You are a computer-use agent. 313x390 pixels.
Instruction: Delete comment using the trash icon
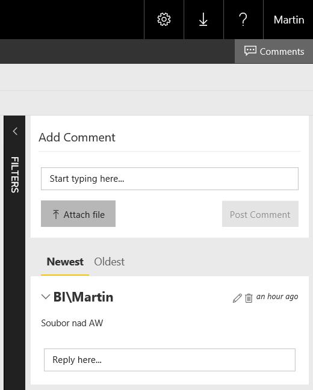pos(249,298)
